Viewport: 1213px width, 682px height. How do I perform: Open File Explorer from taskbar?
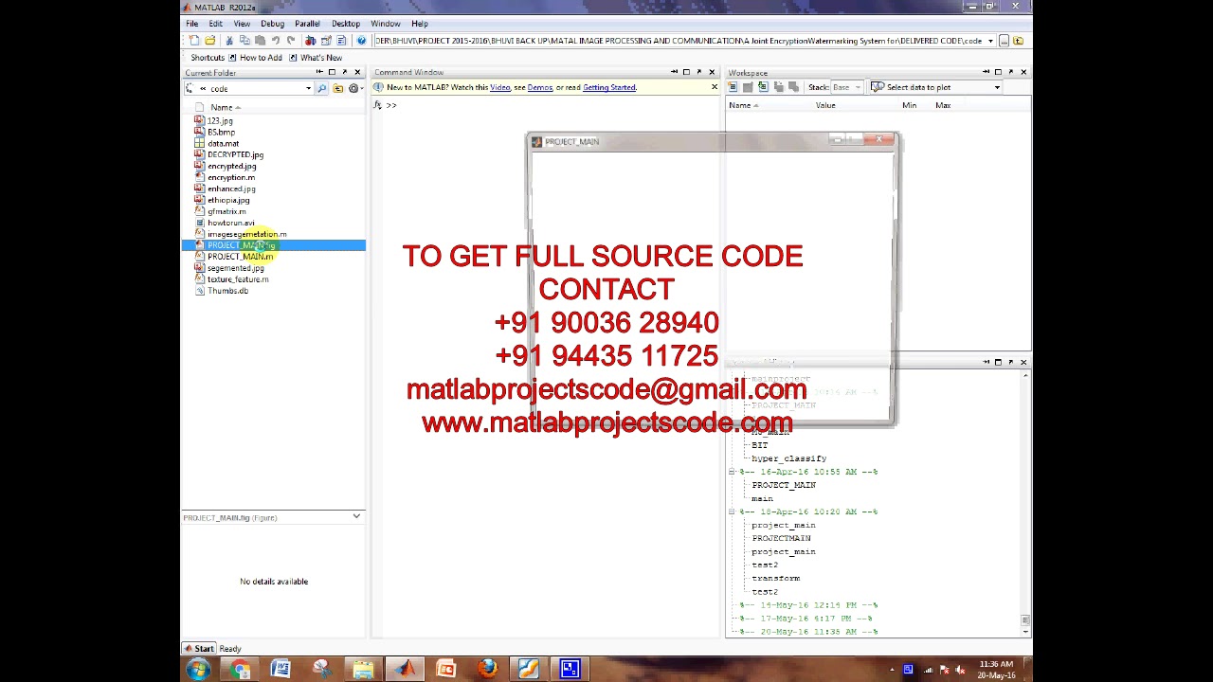[x=363, y=670]
